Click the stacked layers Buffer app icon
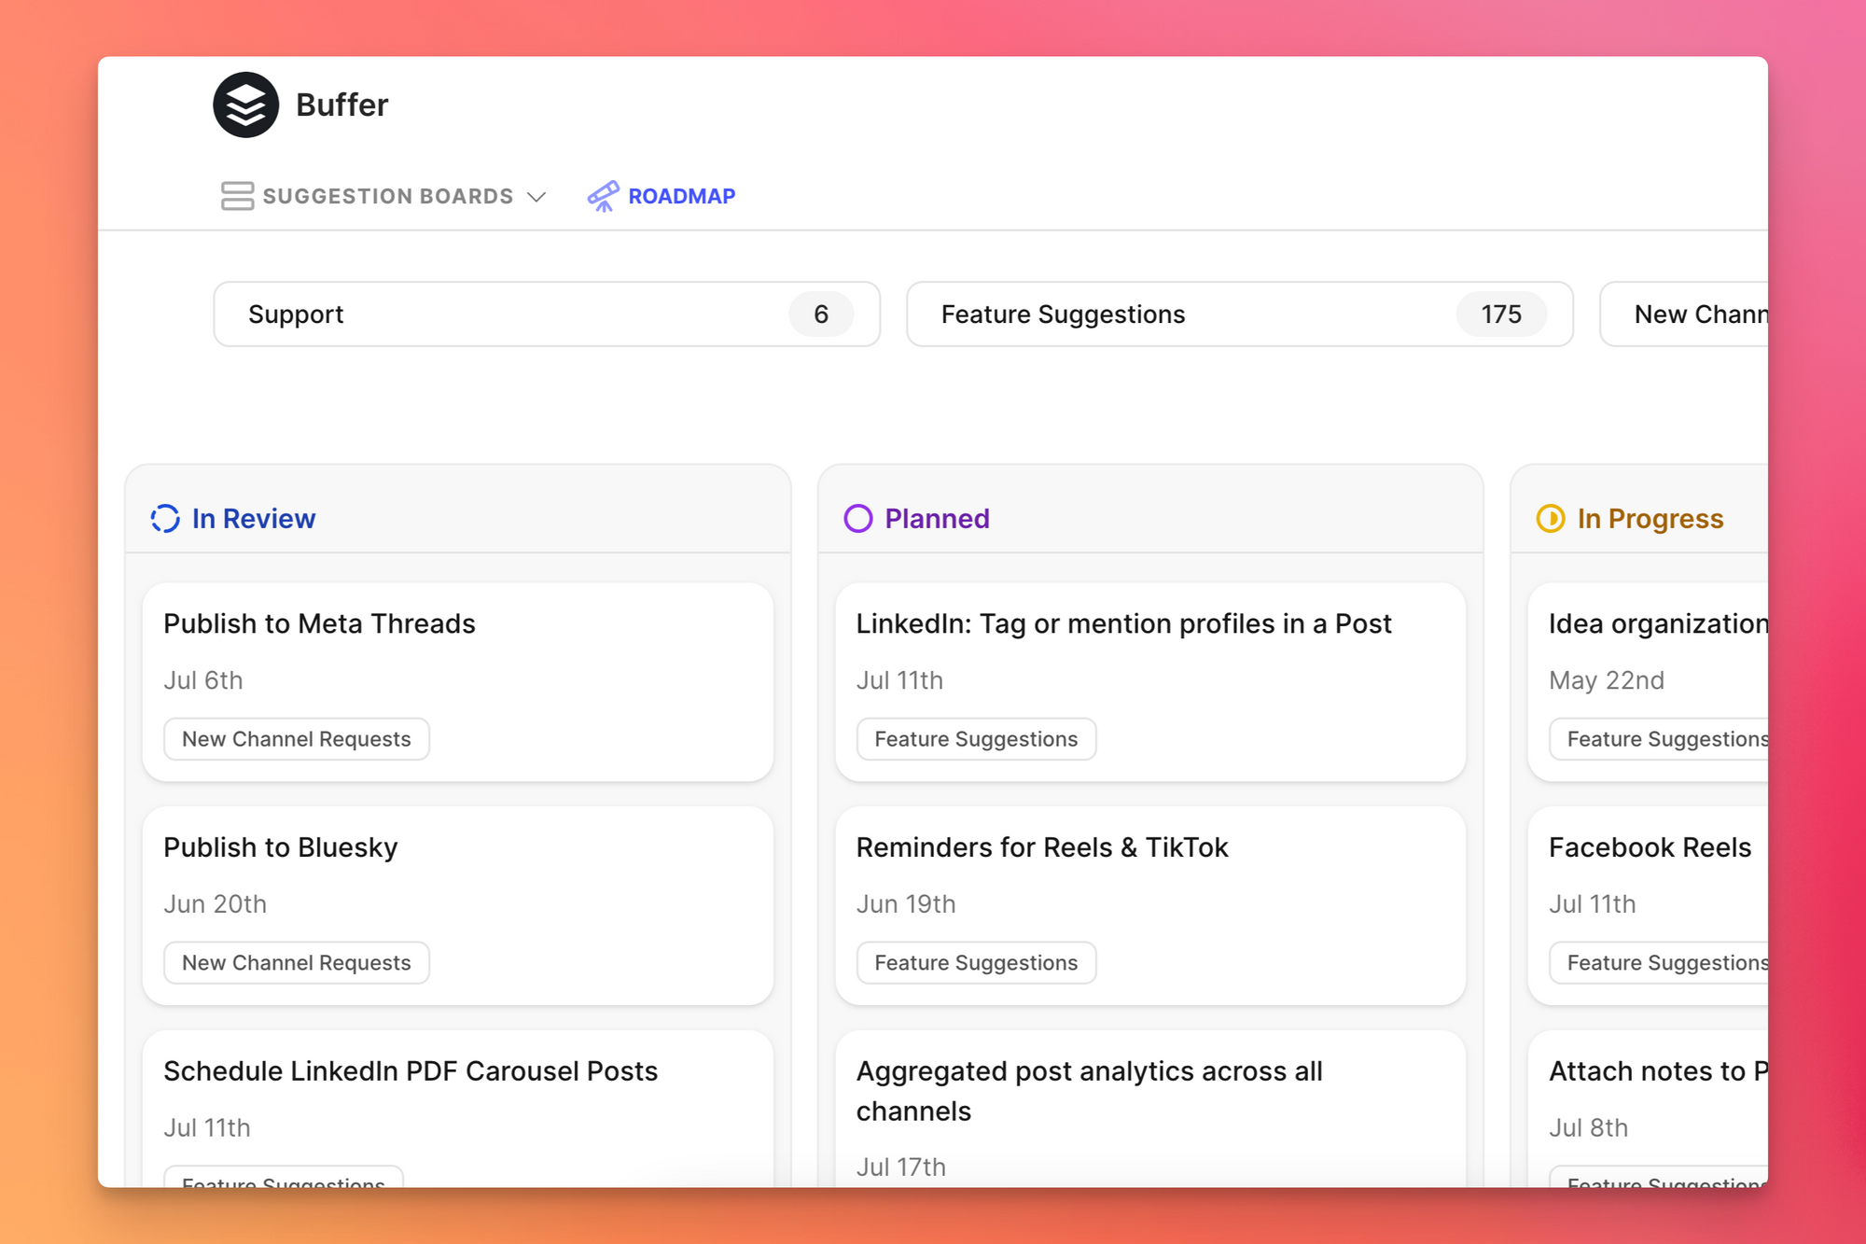The height and width of the screenshot is (1244, 1866). pyautogui.click(x=244, y=105)
